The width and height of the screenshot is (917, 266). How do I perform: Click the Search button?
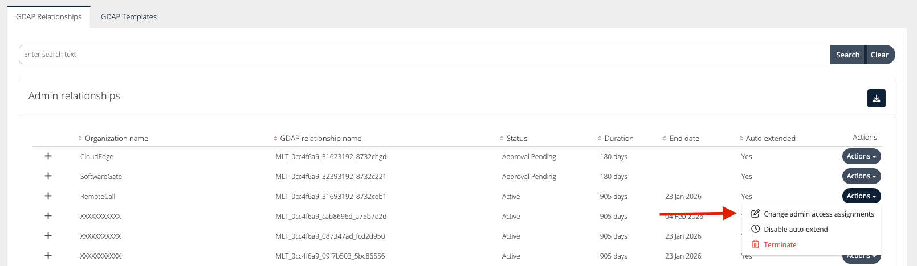click(x=847, y=55)
